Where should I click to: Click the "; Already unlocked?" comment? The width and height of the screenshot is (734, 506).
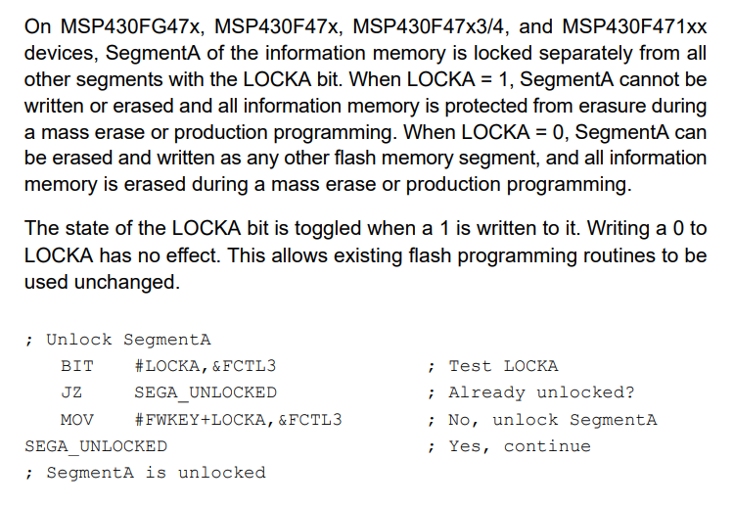(x=531, y=392)
